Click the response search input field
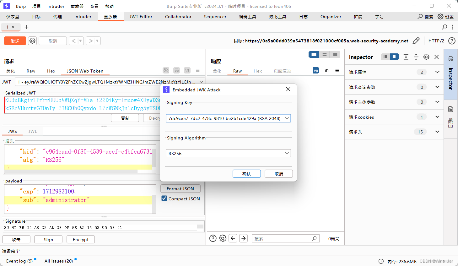458x266 pixels. coord(285,238)
